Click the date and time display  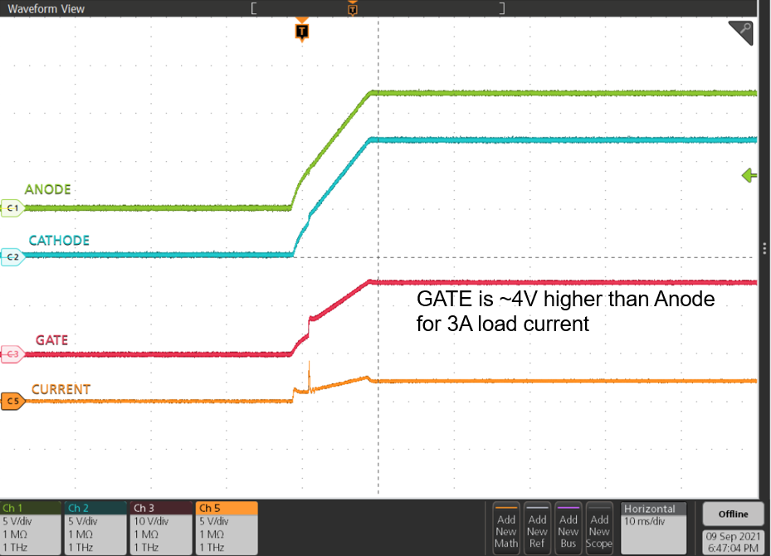click(x=733, y=542)
